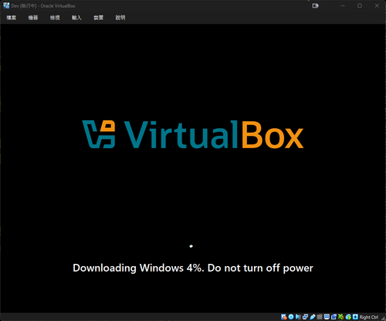Open the 說明 (Help) menu
386x321 pixels.
tap(120, 18)
